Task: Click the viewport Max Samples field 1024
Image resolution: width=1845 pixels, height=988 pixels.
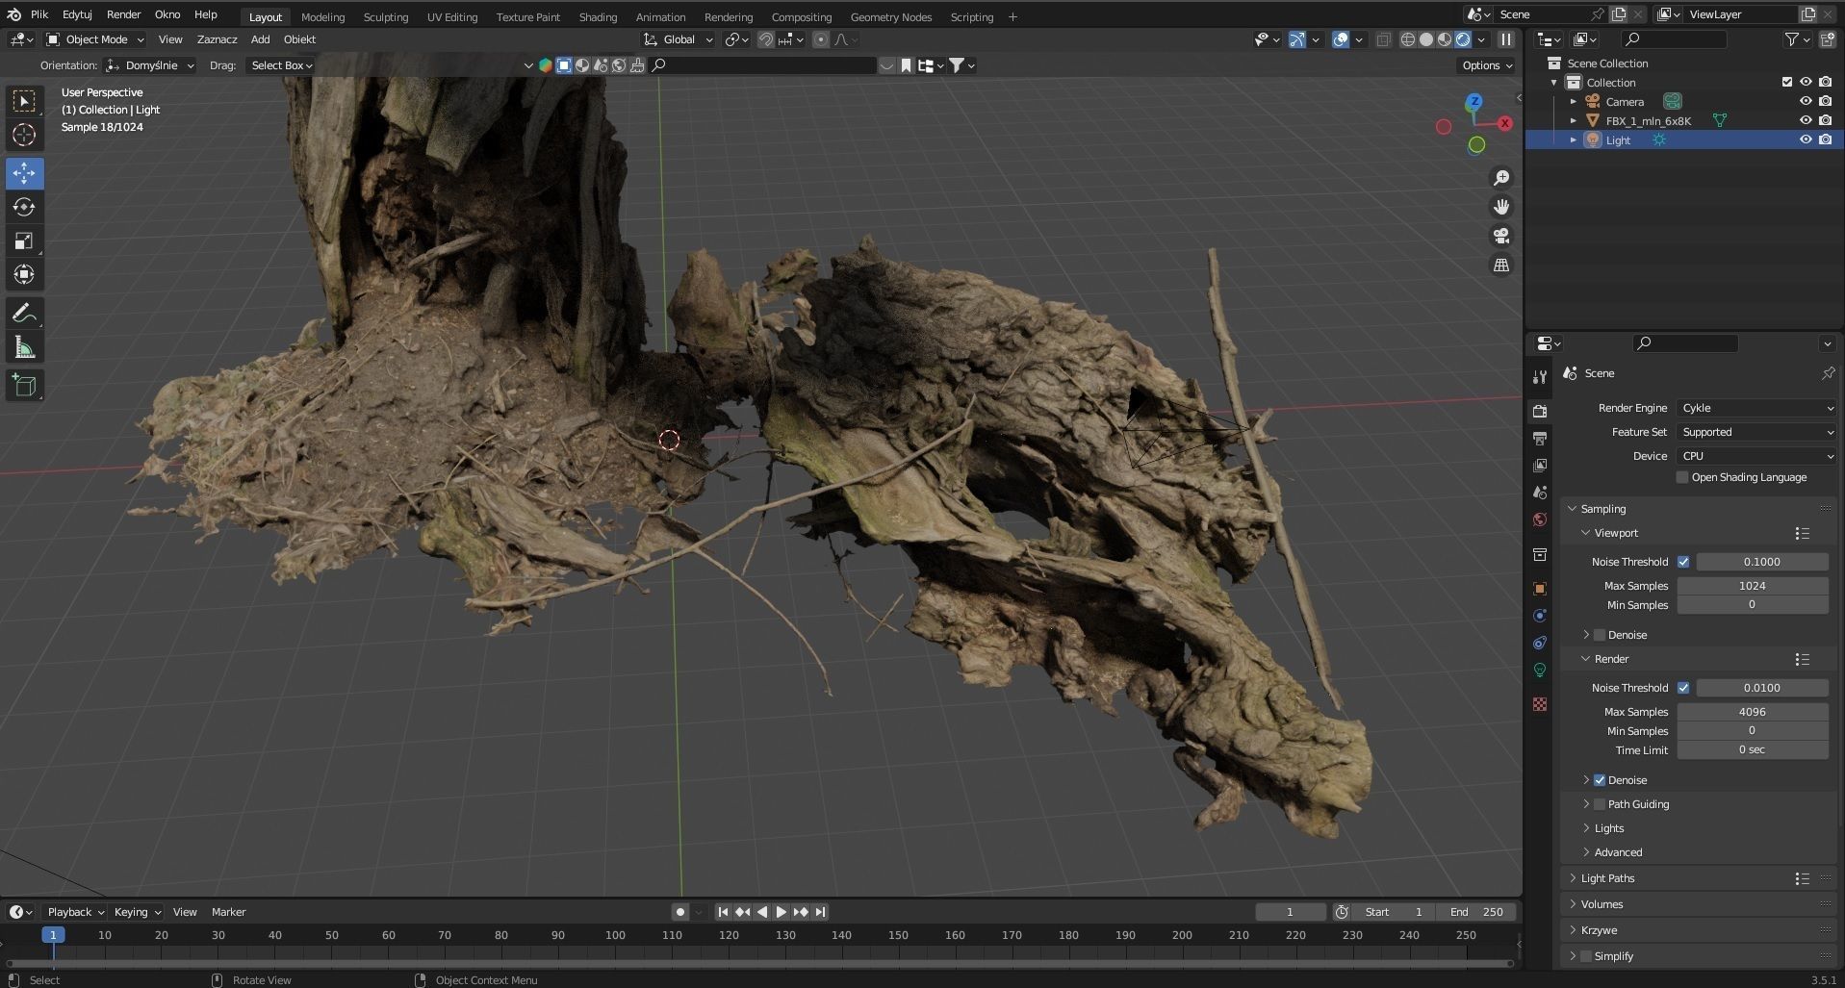Action: pos(1753,586)
